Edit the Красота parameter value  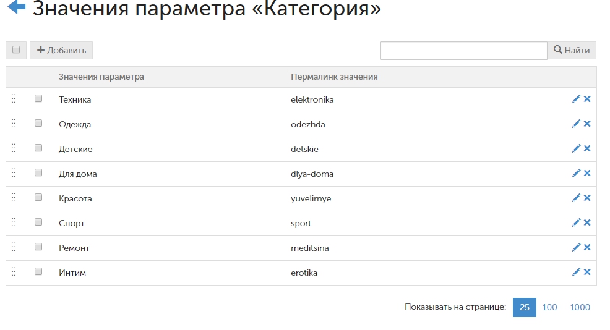pos(576,198)
